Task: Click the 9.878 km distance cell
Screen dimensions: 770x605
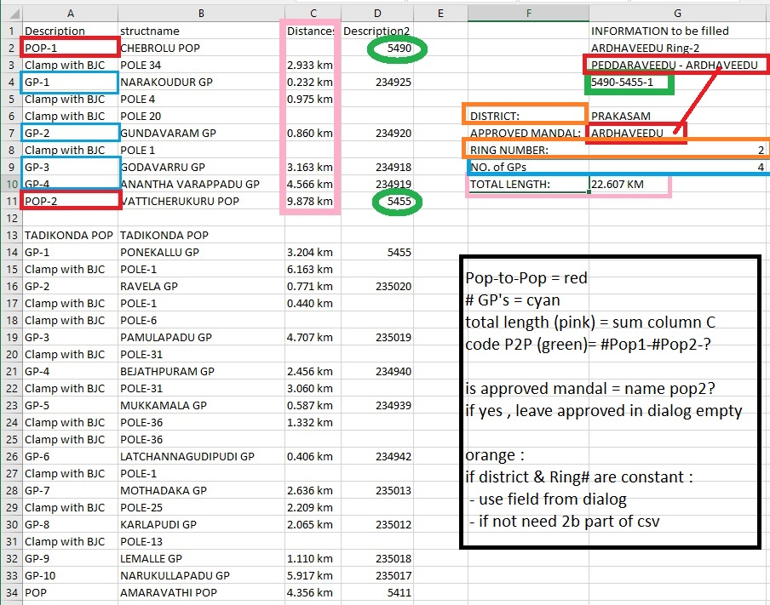Action: click(313, 201)
